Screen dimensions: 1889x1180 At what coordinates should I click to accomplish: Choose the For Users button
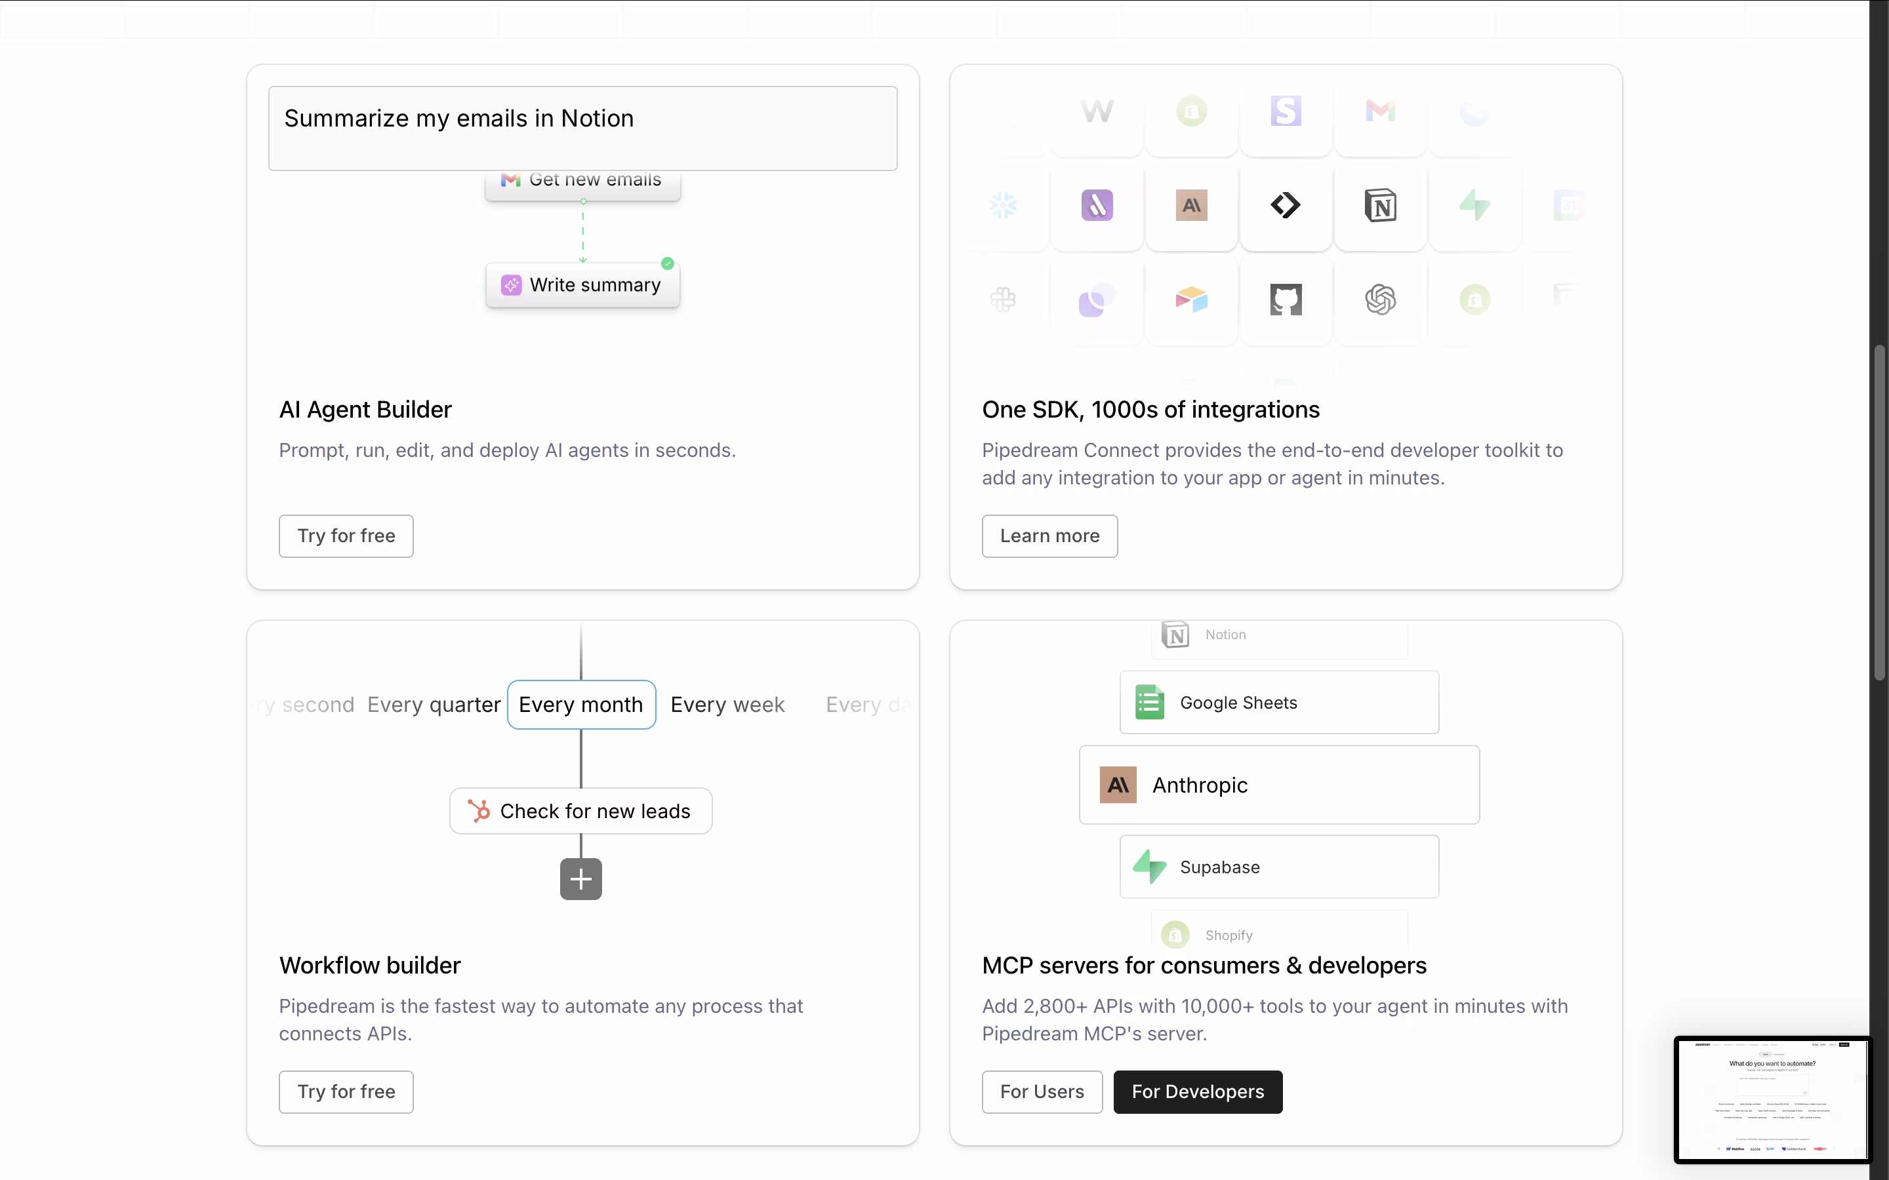coord(1042,1091)
